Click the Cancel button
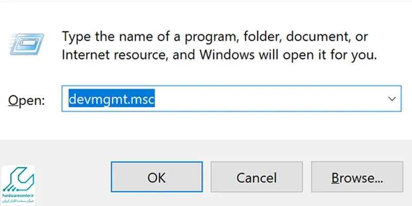 (x=256, y=177)
